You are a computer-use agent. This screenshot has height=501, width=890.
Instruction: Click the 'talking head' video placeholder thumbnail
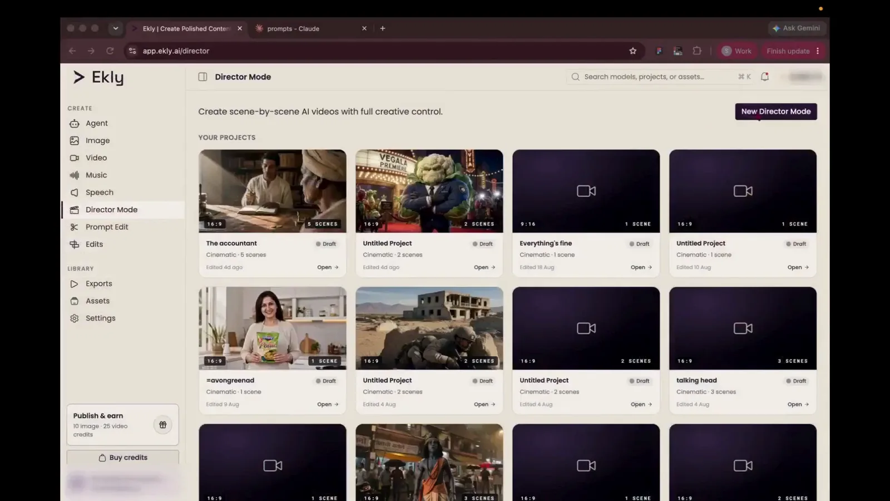[x=743, y=328]
